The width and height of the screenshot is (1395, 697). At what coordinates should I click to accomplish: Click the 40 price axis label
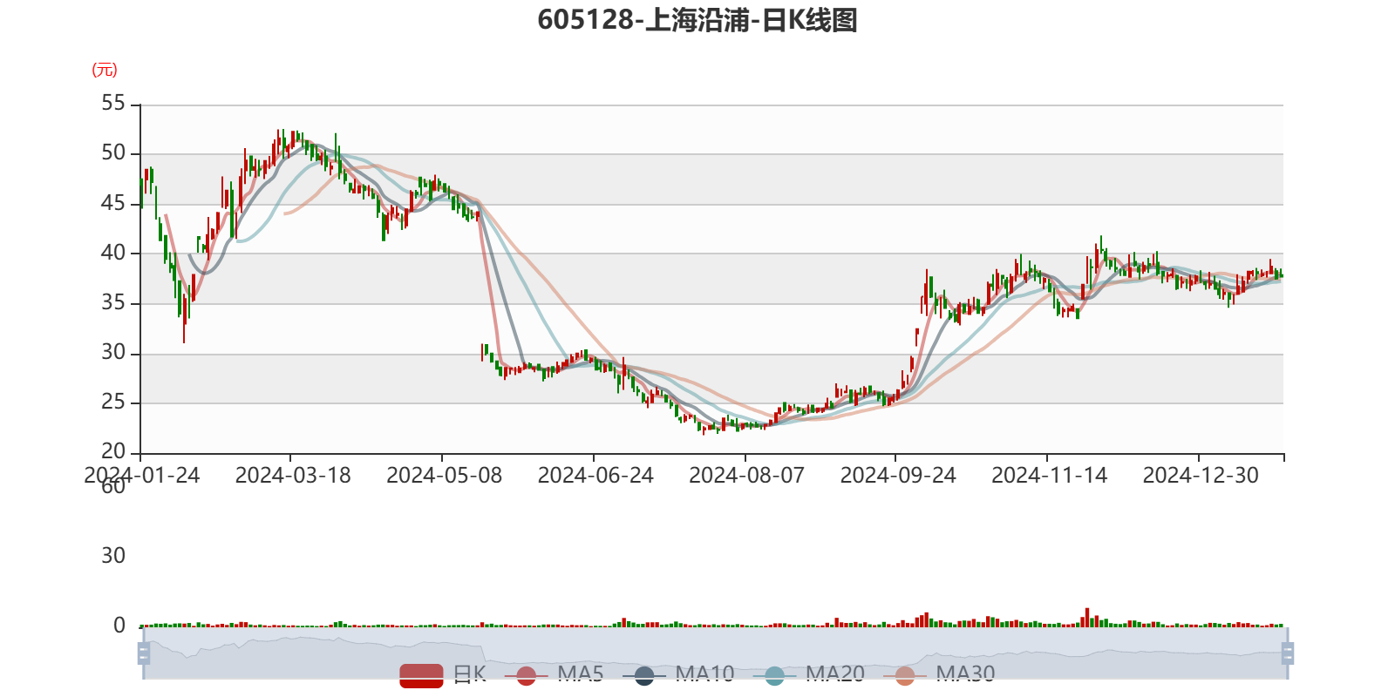point(113,254)
